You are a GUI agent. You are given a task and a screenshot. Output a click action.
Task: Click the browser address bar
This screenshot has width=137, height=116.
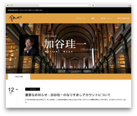coord(65,5)
